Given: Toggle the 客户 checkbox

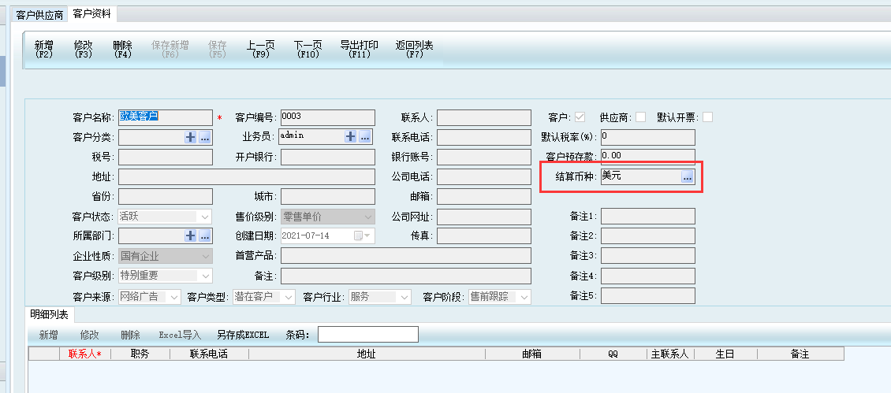Looking at the screenshot, I should point(580,117).
